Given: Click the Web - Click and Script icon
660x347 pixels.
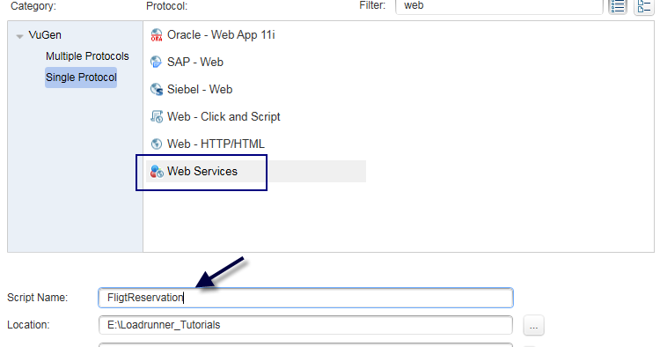Looking at the screenshot, I should (157, 116).
